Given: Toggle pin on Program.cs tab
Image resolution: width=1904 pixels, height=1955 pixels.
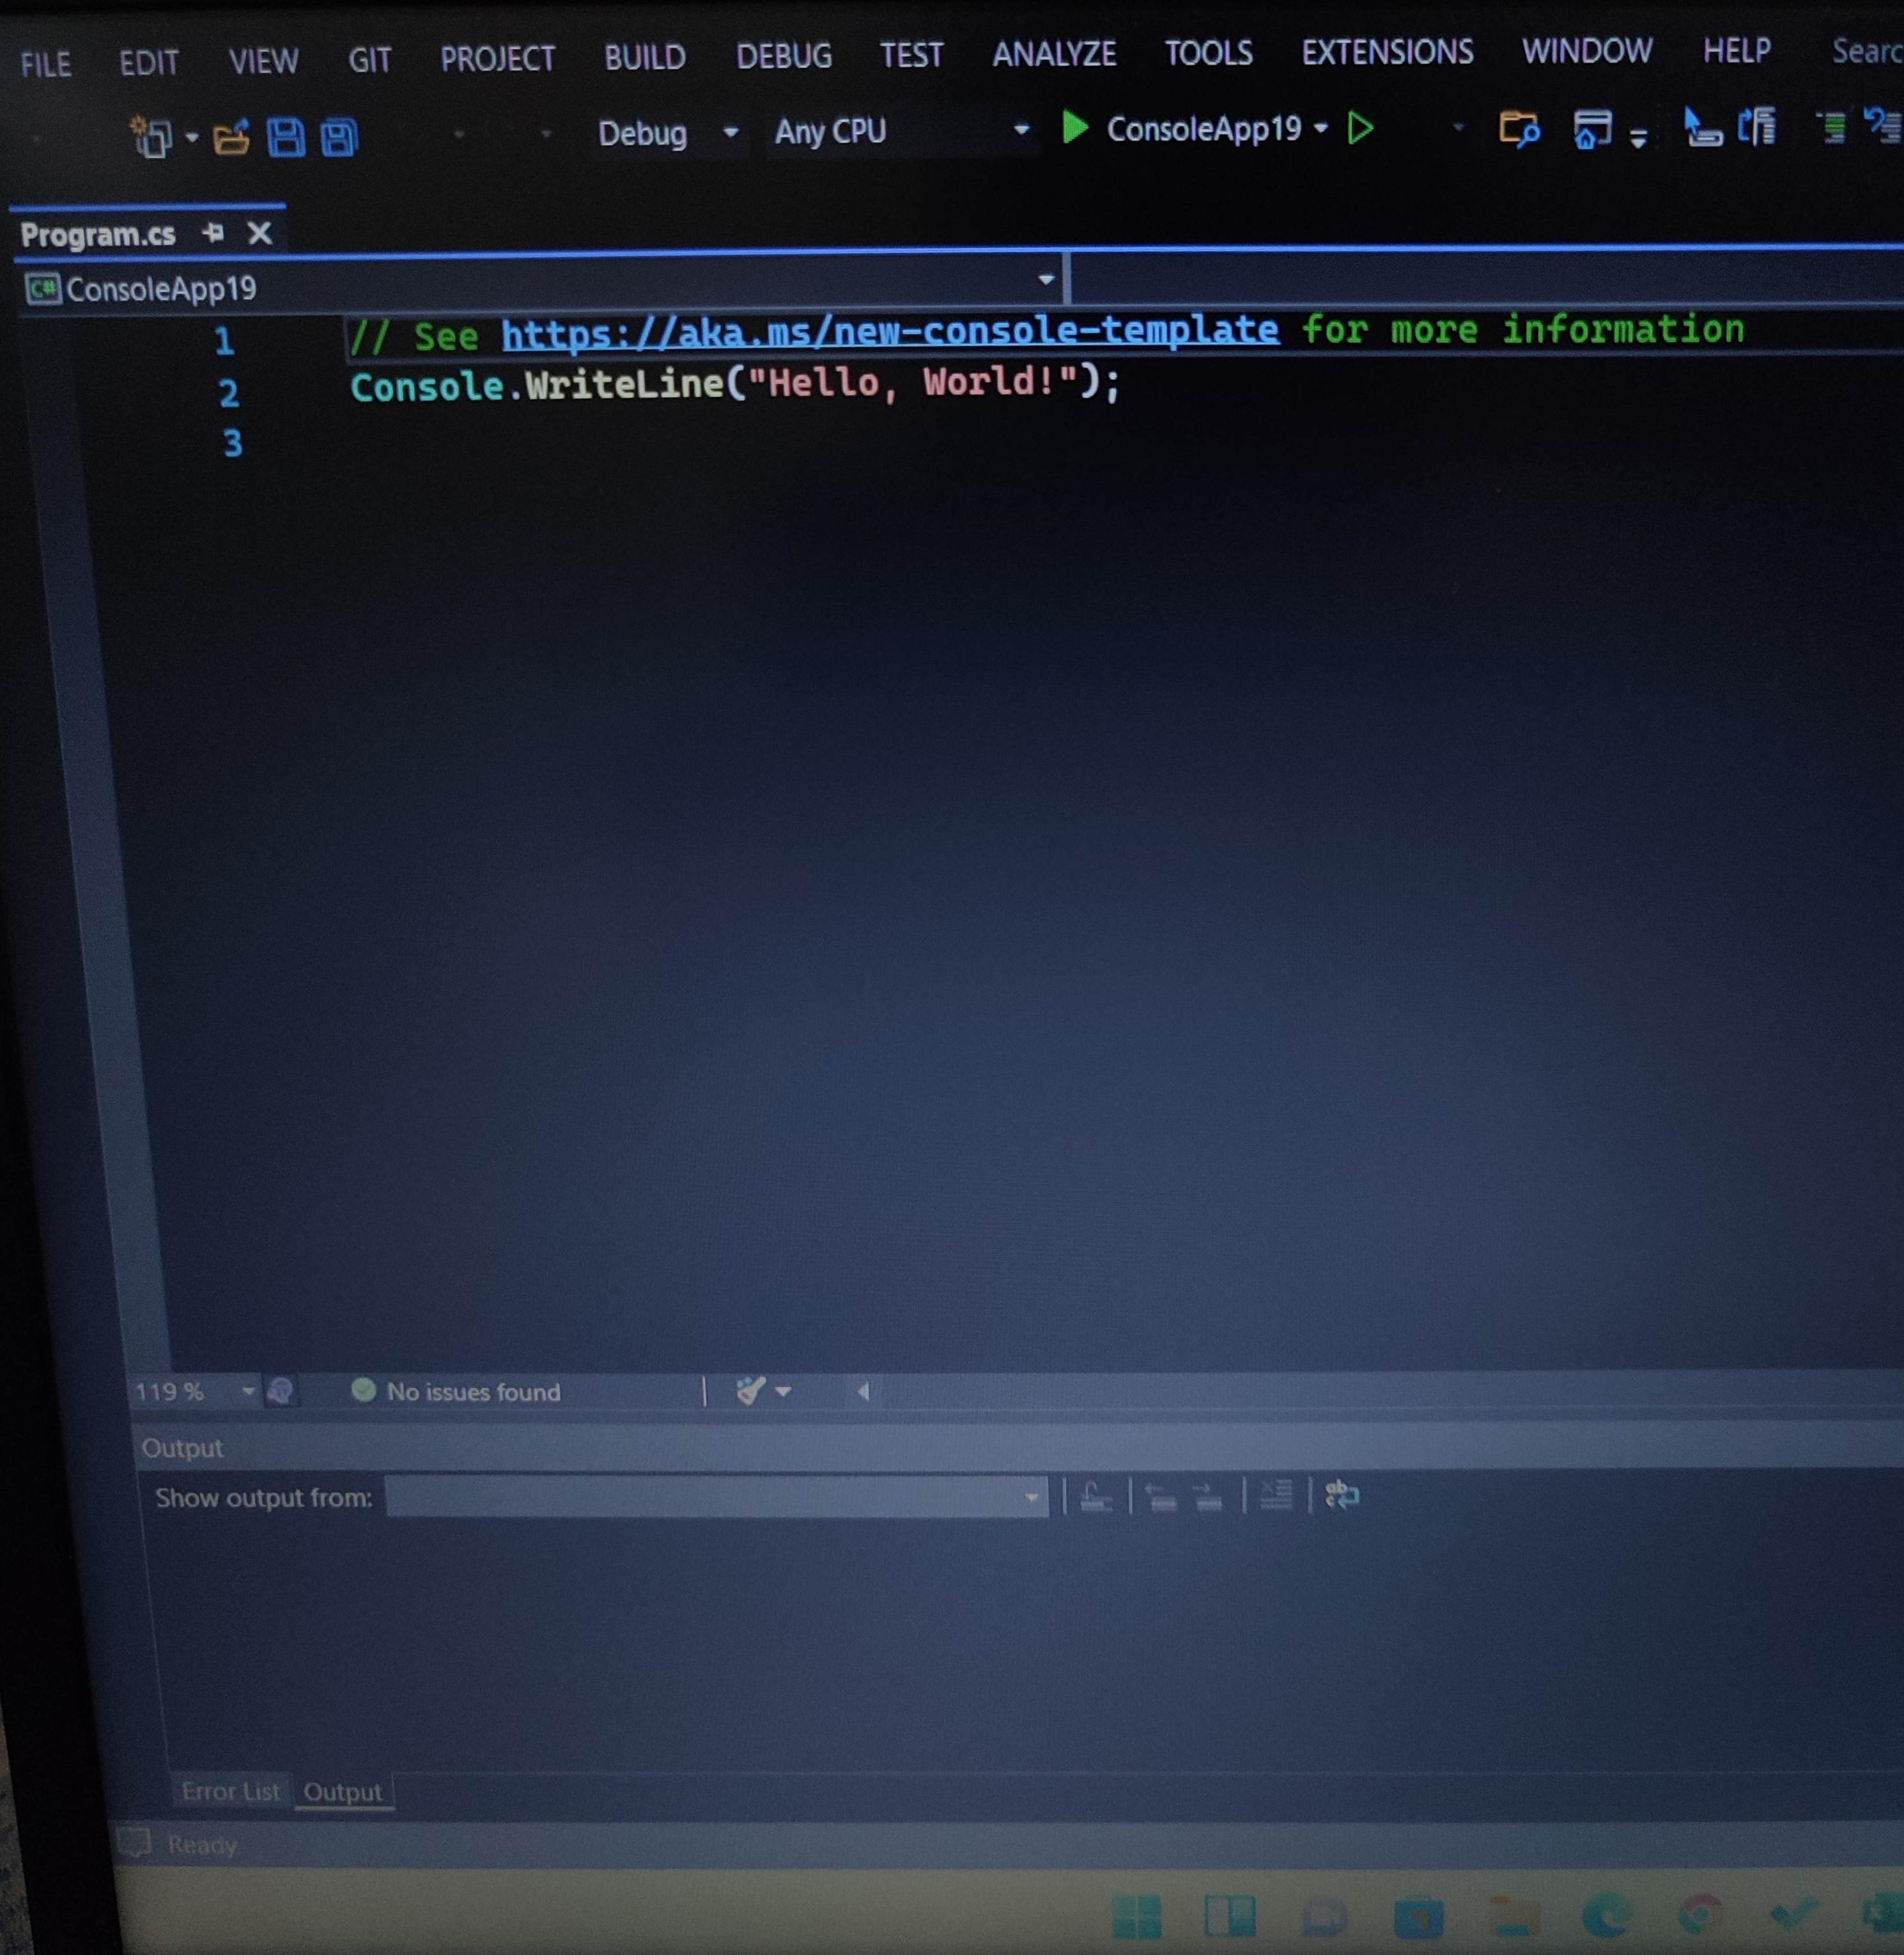Looking at the screenshot, I should [x=212, y=233].
